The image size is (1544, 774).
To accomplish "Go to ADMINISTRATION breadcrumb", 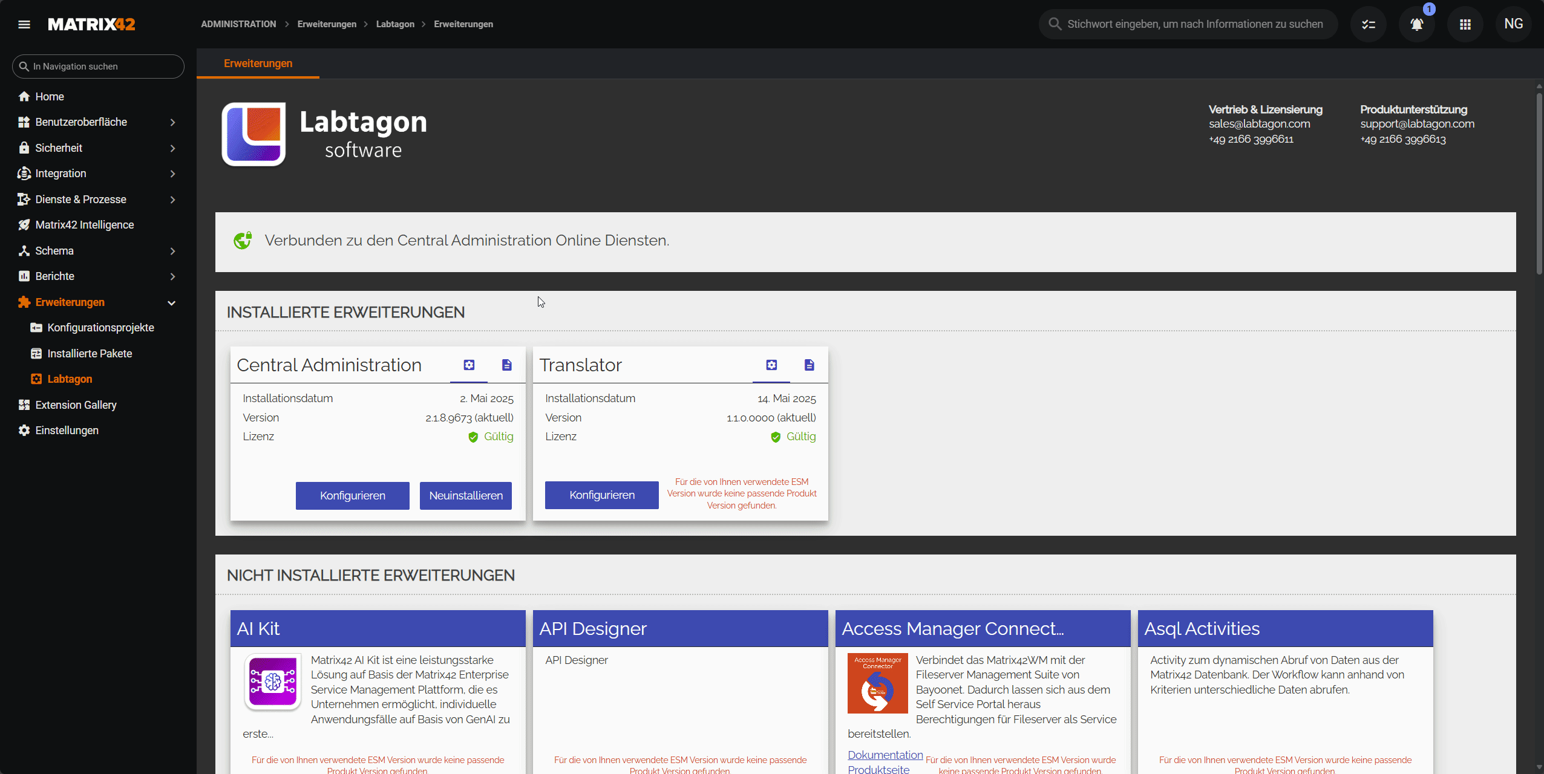I will [x=238, y=24].
